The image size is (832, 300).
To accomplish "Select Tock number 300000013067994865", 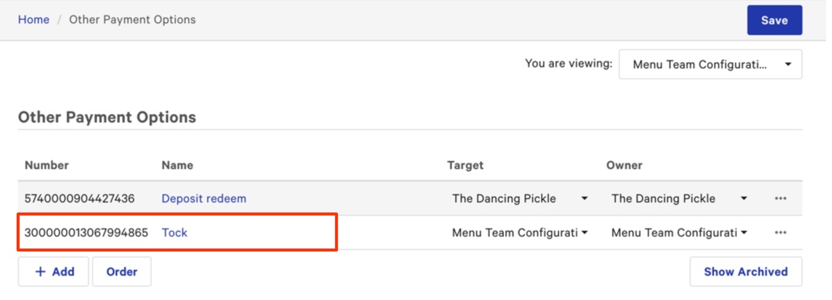I will point(86,232).
